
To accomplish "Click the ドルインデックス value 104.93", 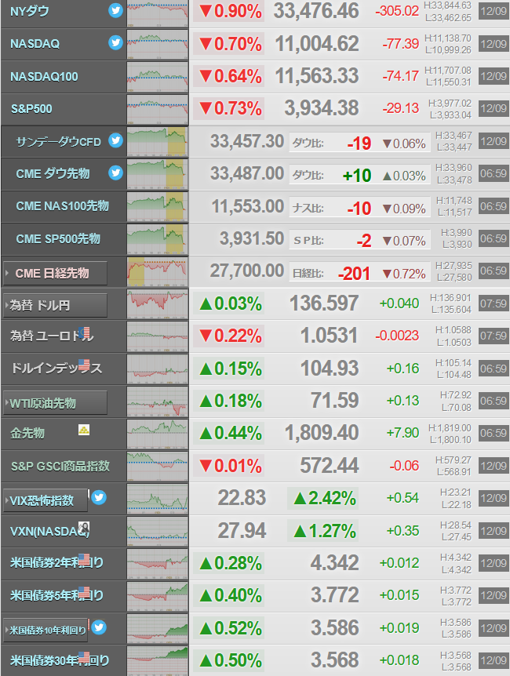I will (330, 368).
